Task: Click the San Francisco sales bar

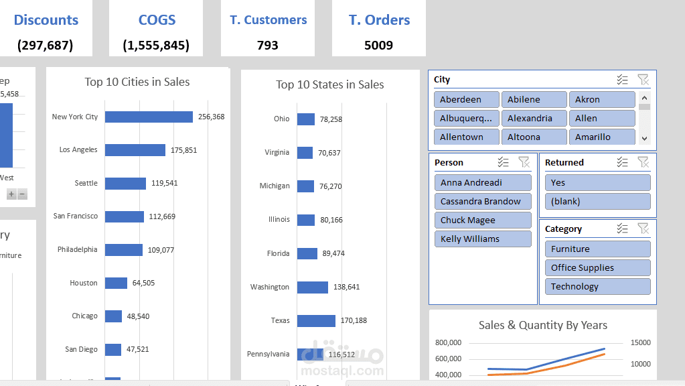Action: [x=125, y=216]
